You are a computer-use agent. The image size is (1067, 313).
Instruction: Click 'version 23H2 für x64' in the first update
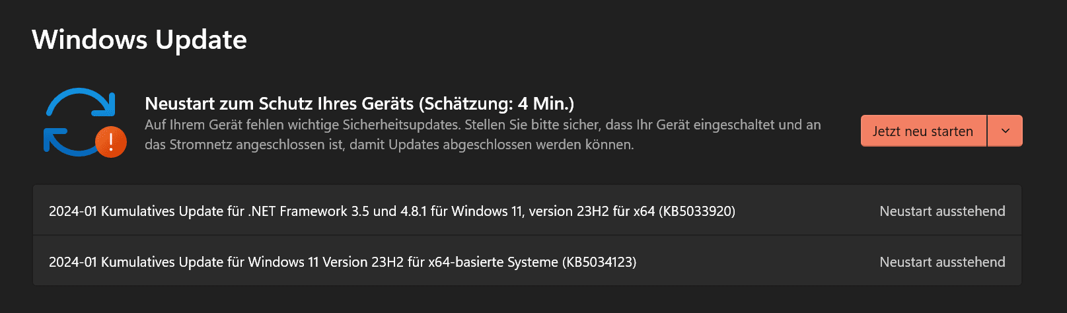point(592,211)
